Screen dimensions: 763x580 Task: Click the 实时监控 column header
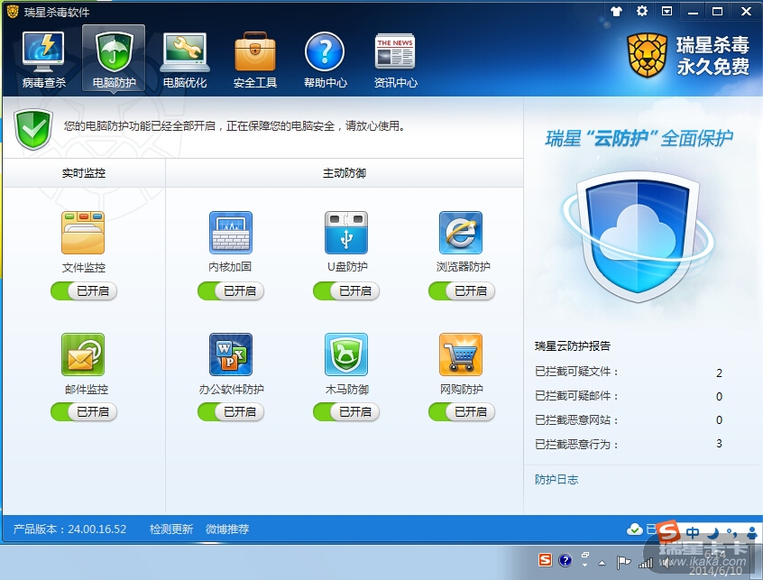pos(84,172)
